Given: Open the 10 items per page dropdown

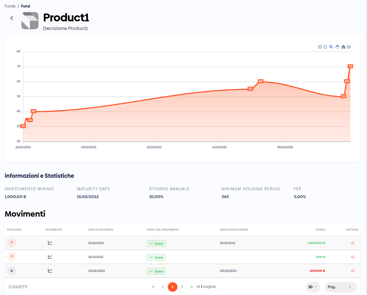Looking at the screenshot, I should [312, 287].
